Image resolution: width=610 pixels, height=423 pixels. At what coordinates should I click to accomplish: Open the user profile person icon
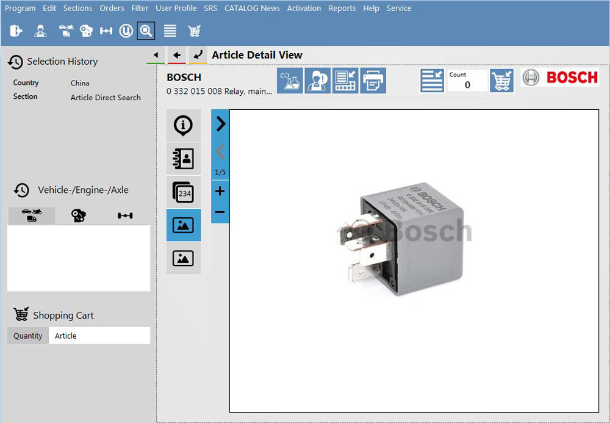(x=40, y=31)
